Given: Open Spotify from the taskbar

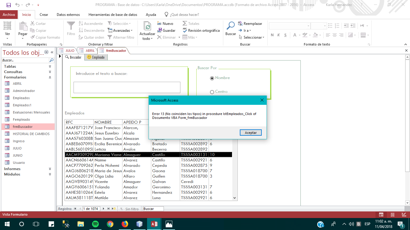Looking at the screenshot, I should click(95, 224).
